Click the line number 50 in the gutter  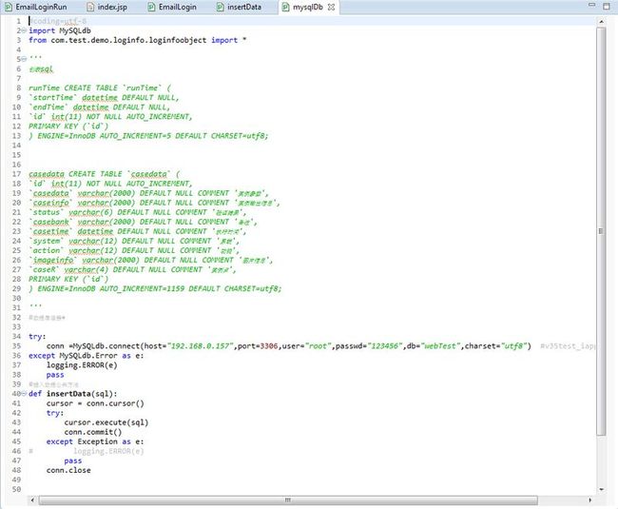(16, 489)
